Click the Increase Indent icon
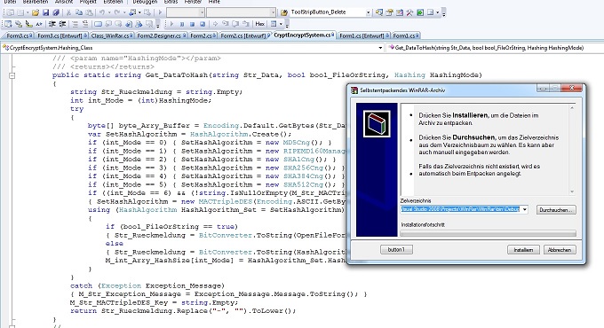This screenshot has width=604, height=328. coord(62,24)
